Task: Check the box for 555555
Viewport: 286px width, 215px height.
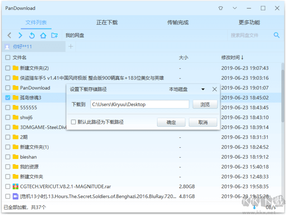Action: [8, 107]
